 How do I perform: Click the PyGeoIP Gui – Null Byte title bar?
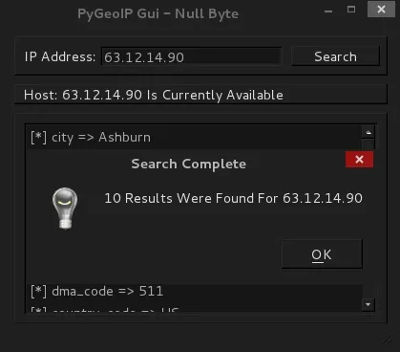pos(158,13)
